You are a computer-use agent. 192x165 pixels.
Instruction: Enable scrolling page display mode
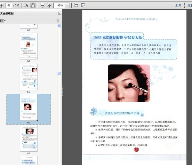(76, 5)
